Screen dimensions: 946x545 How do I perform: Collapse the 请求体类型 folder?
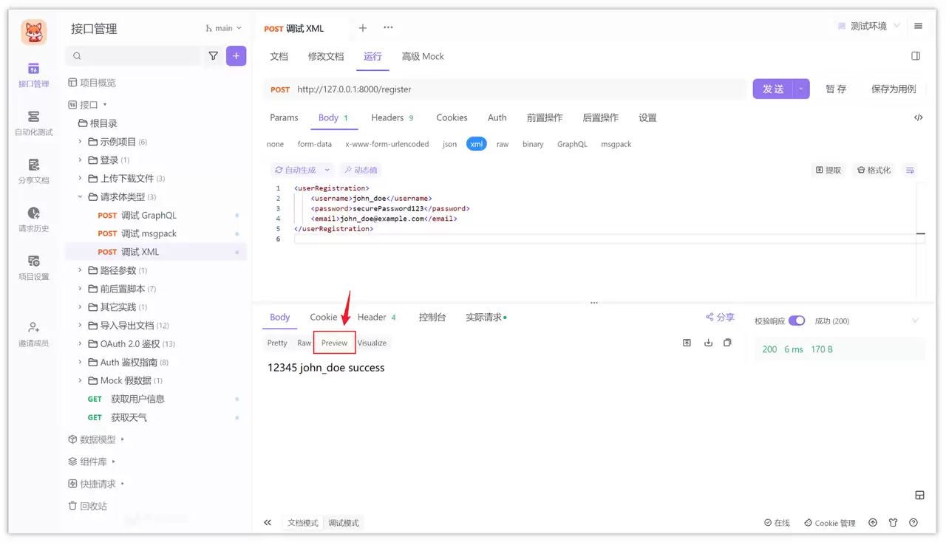81,196
